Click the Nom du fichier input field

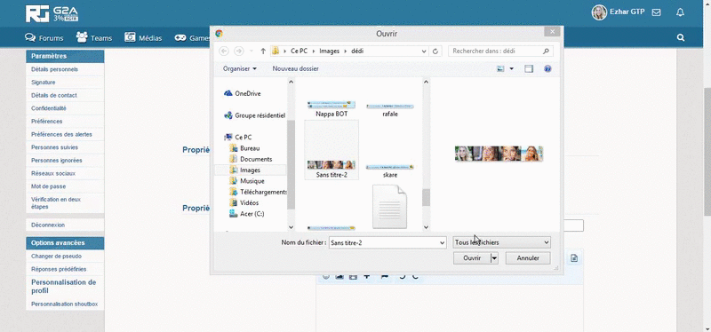click(x=387, y=242)
